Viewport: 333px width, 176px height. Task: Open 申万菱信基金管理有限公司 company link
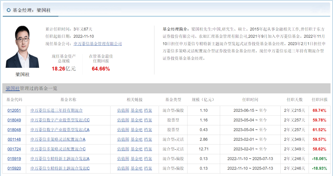click(x=98, y=44)
